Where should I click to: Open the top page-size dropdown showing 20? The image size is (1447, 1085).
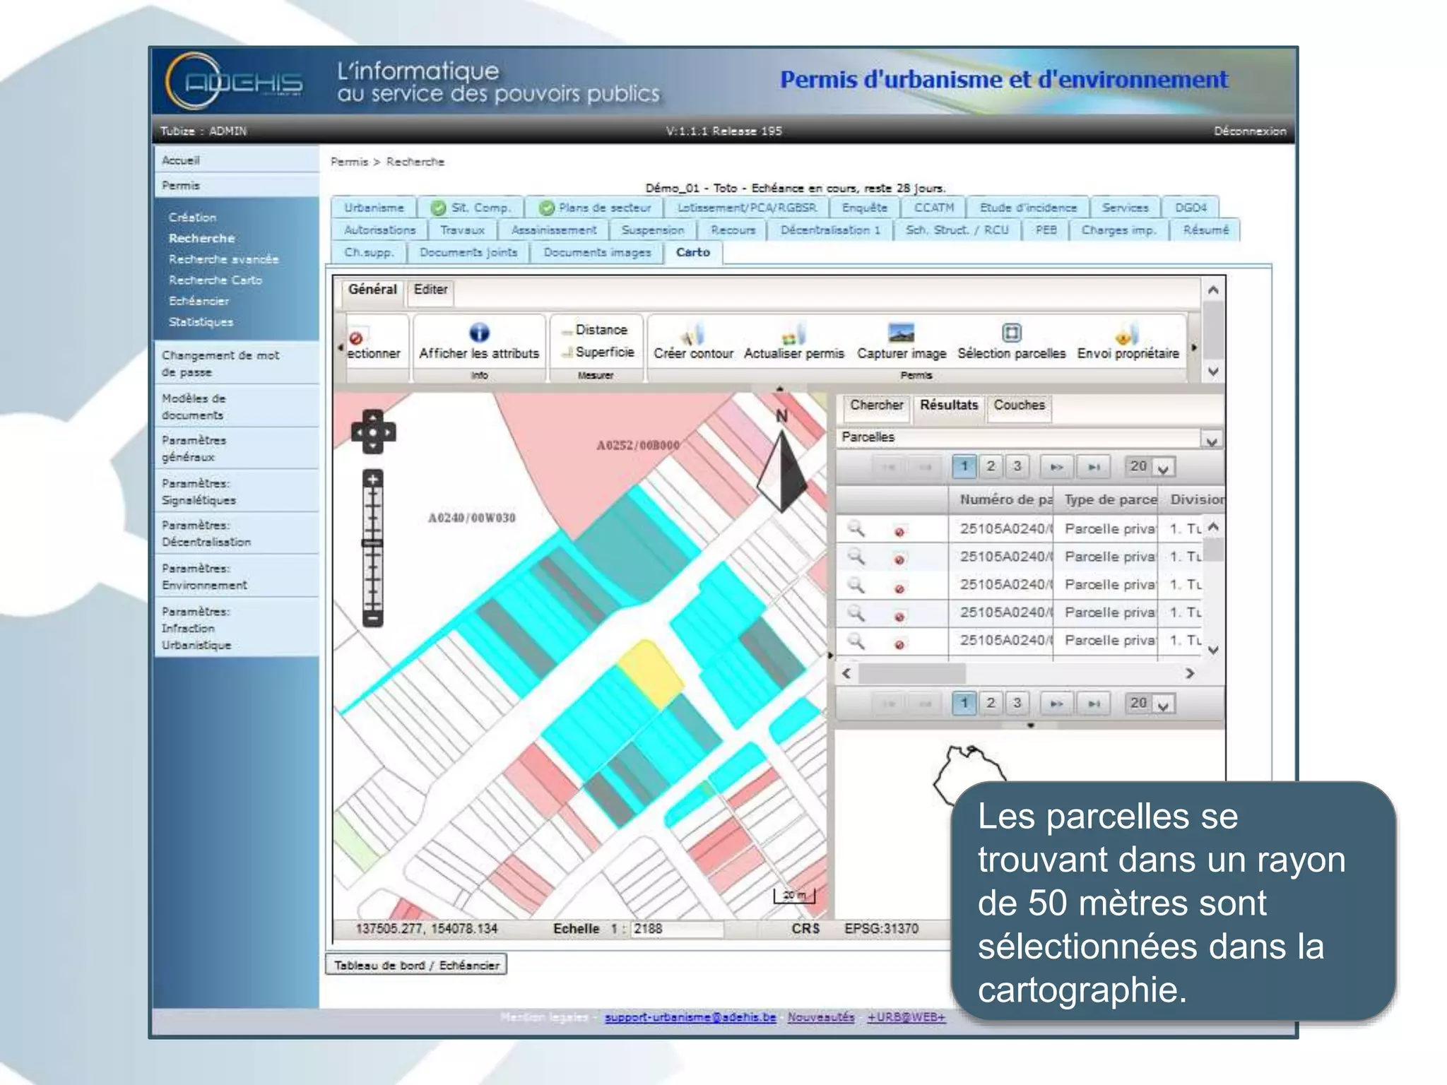click(x=1163, y=468)
